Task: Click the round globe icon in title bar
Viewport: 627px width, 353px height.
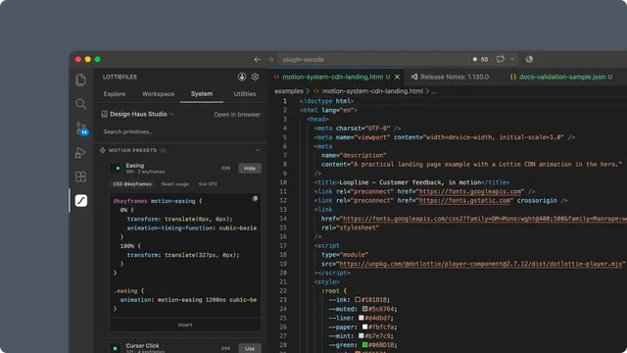Action: coord(529,59)
